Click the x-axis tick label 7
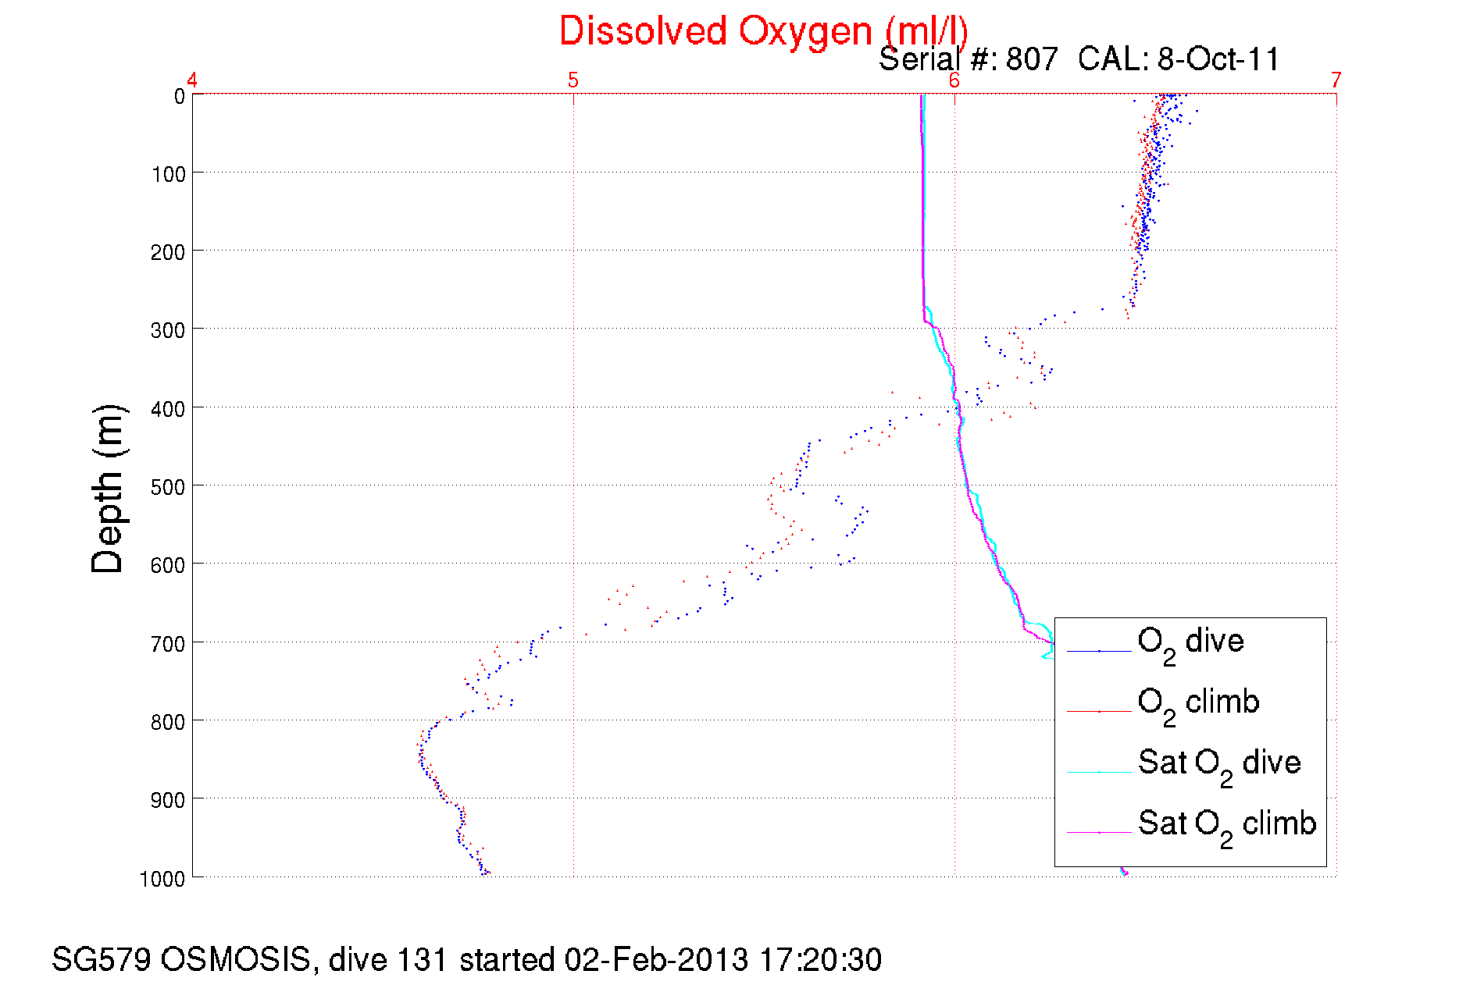 (x=1336, y=80)
